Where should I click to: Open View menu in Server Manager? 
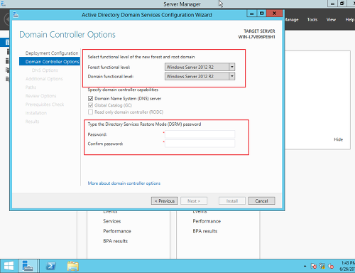coord(331,19)
